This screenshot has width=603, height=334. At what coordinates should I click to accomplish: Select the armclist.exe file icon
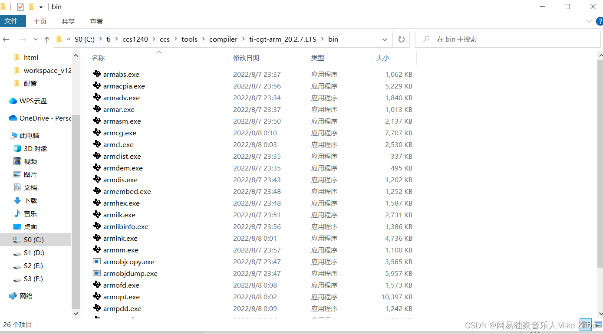tap(97, 156)
